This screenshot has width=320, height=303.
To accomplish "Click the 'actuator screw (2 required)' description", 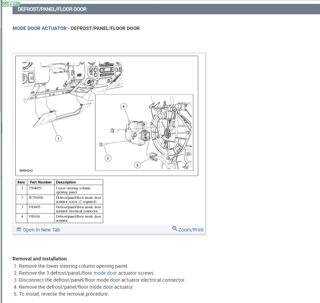I will coord(78,199).
